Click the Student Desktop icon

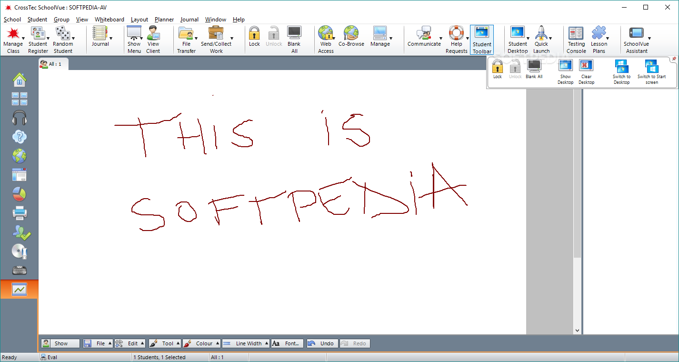pyautogui.click(x=517, y=33)
